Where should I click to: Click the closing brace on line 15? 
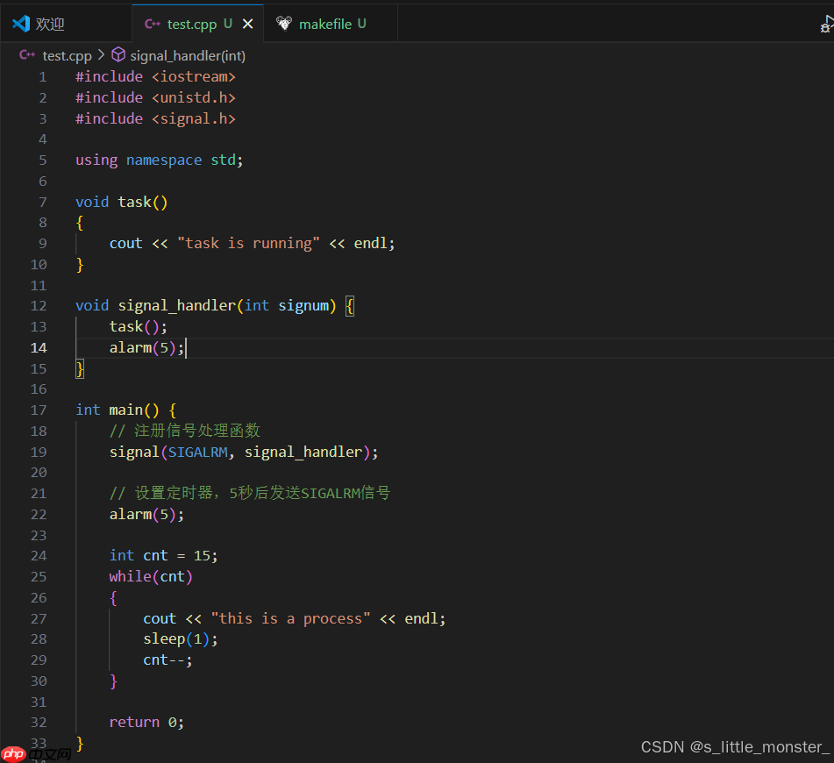[80, 368]
